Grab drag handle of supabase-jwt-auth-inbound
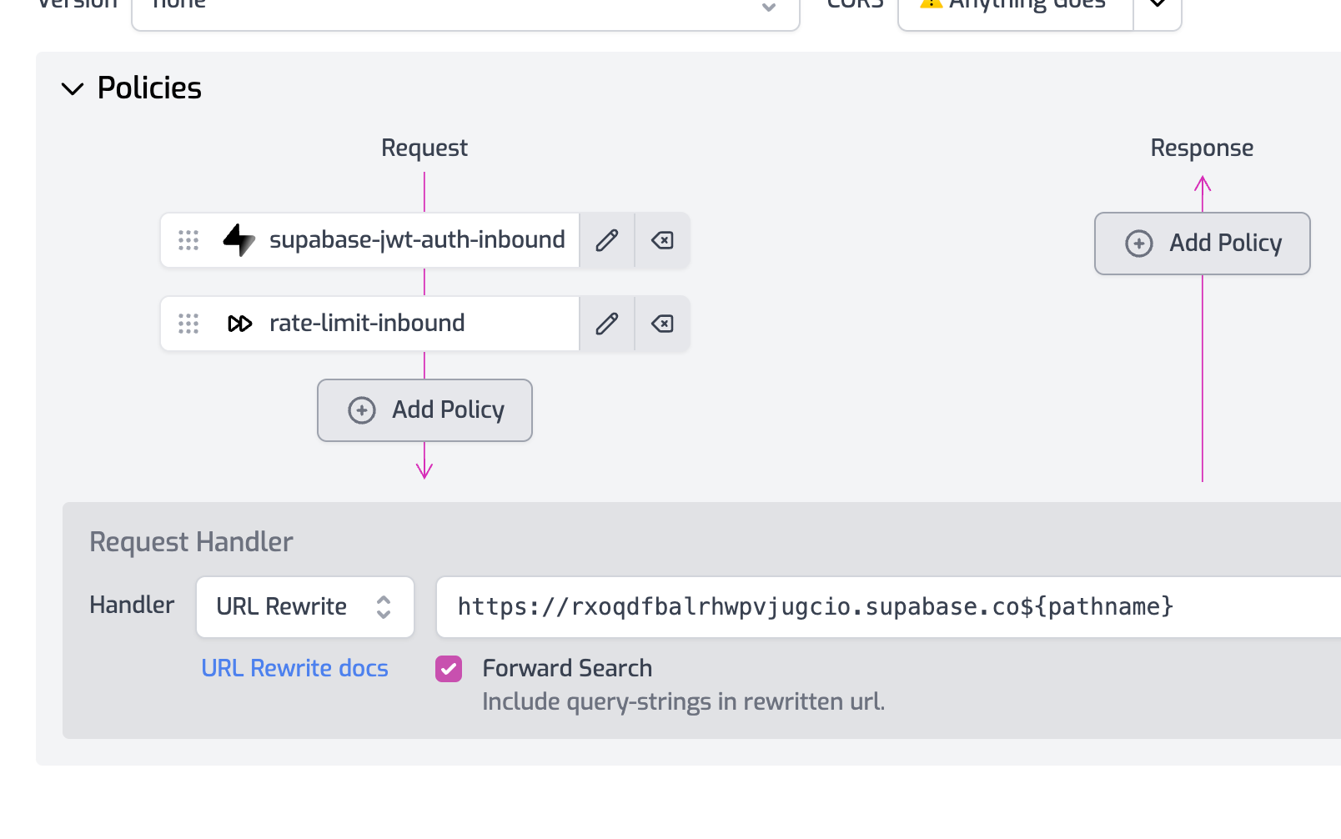Image resolution: width=1341 pixels, height=839 pixels. point(188,240)
